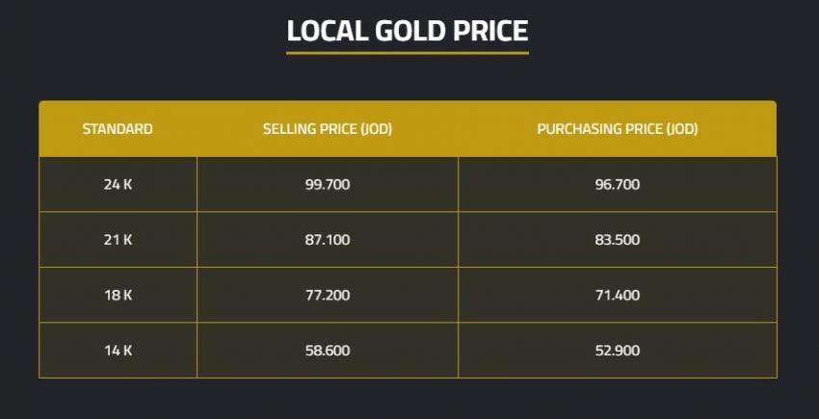Click the 71.400 purchasing price value
The width and height of the screenshot is (819, 419).
pyautogui.click(x=618, y=295)
